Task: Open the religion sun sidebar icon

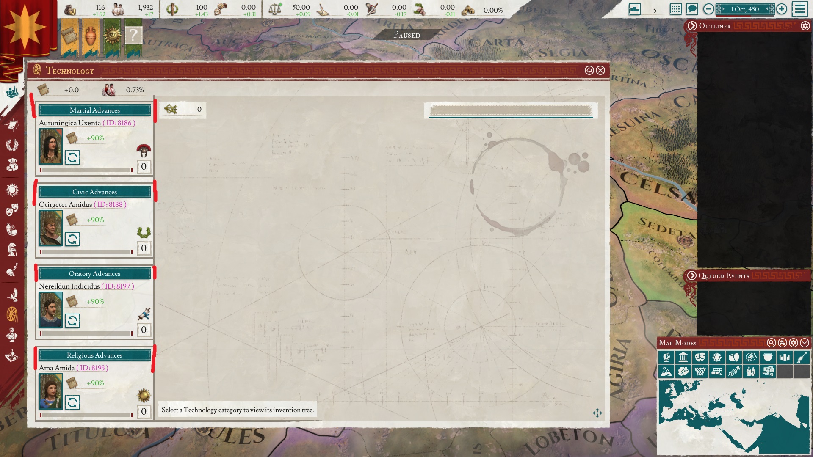Action: 12,190
